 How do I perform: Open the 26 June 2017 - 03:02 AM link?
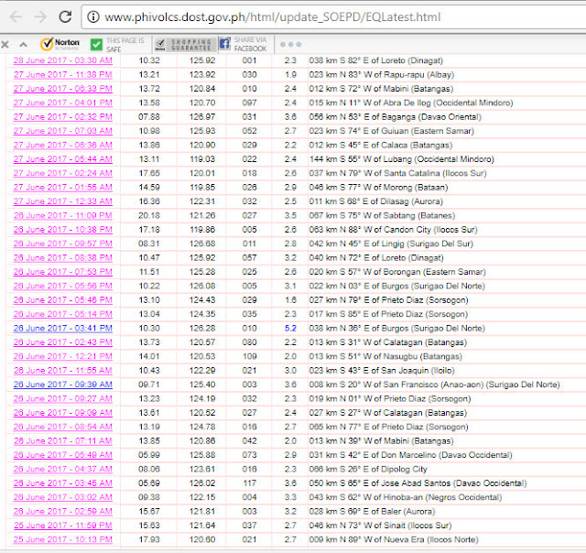pyautogui.click(x=63, y=497)
